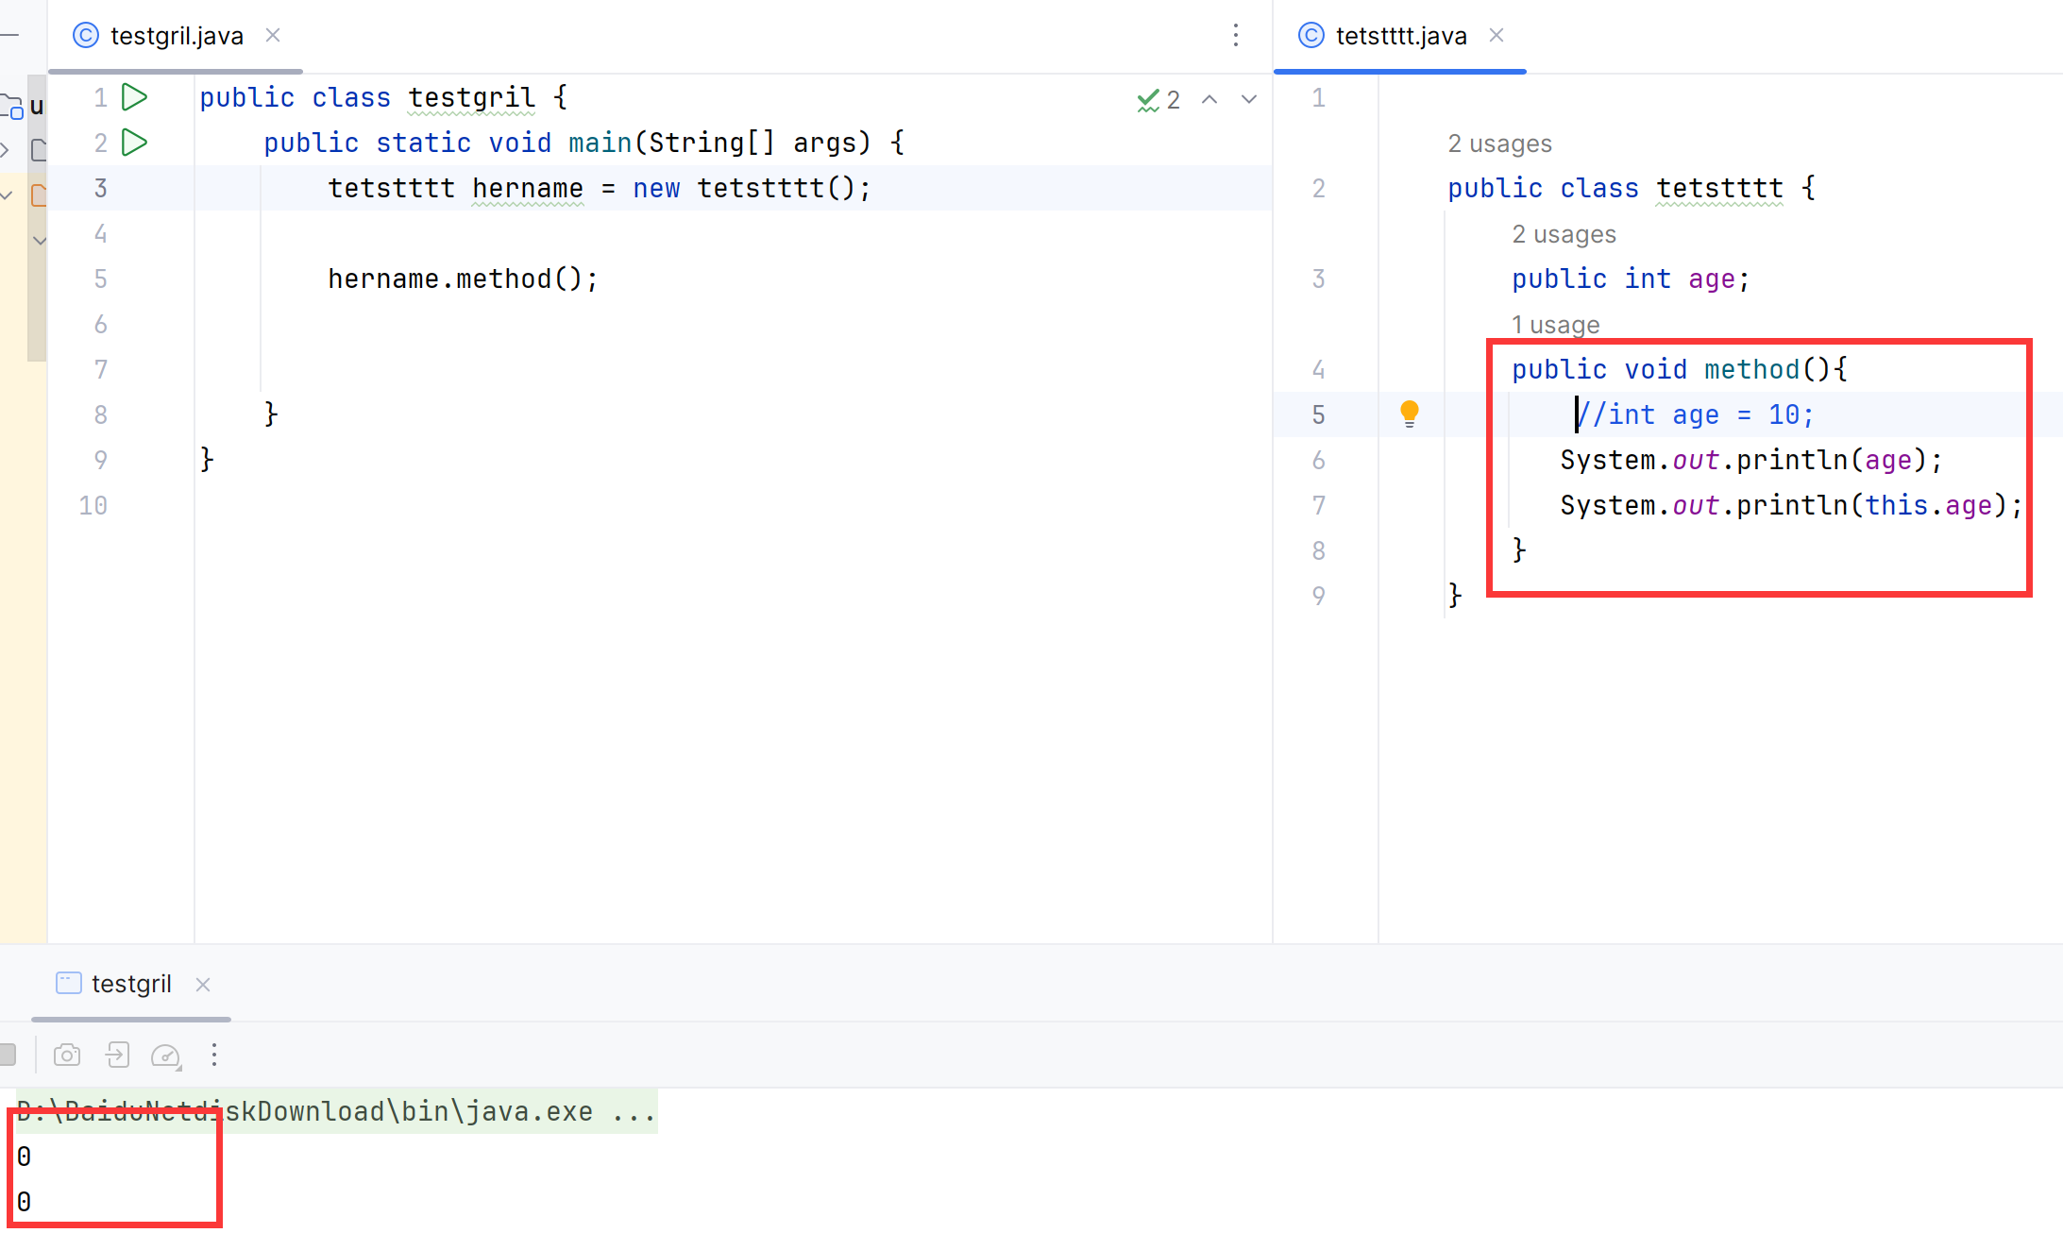
Task: Click 'public void method(){' declaration
Action: pyautogui.click(x=1680, y=370)
